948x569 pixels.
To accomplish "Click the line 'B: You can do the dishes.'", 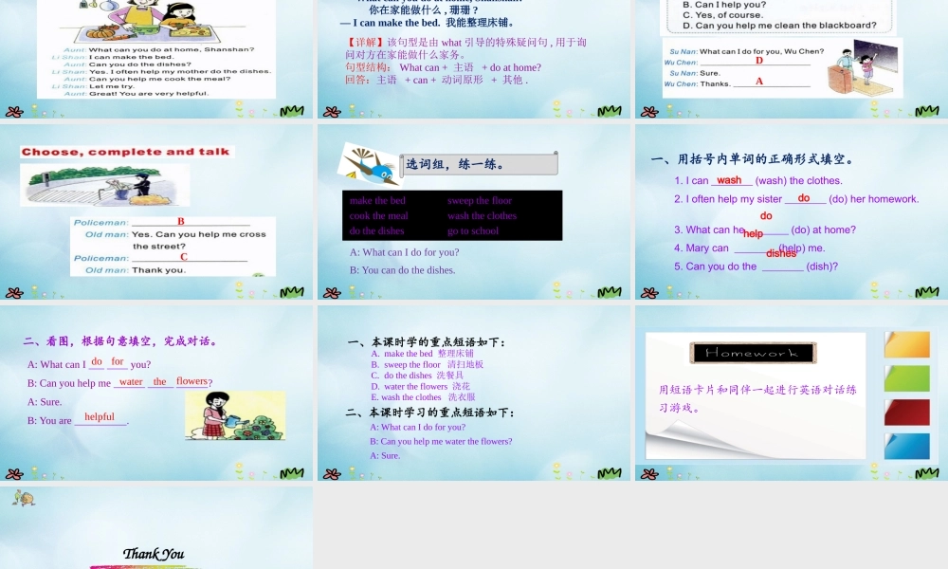I will [x=402, y=270].
